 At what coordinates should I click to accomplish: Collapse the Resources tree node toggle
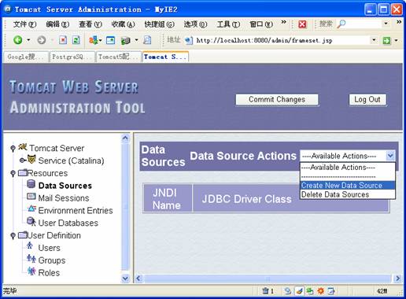click(x=13, y=173)
